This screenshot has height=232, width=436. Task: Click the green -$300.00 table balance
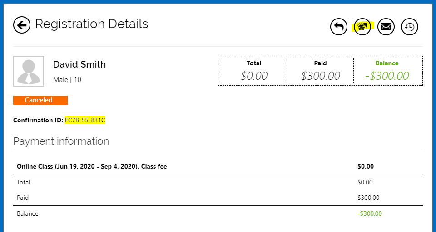pyautogui.click(x=369, y=213)
